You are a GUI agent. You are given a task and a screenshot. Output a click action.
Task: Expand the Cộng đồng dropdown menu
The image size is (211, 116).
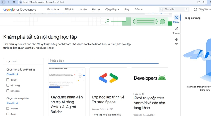tap(112, 10)
